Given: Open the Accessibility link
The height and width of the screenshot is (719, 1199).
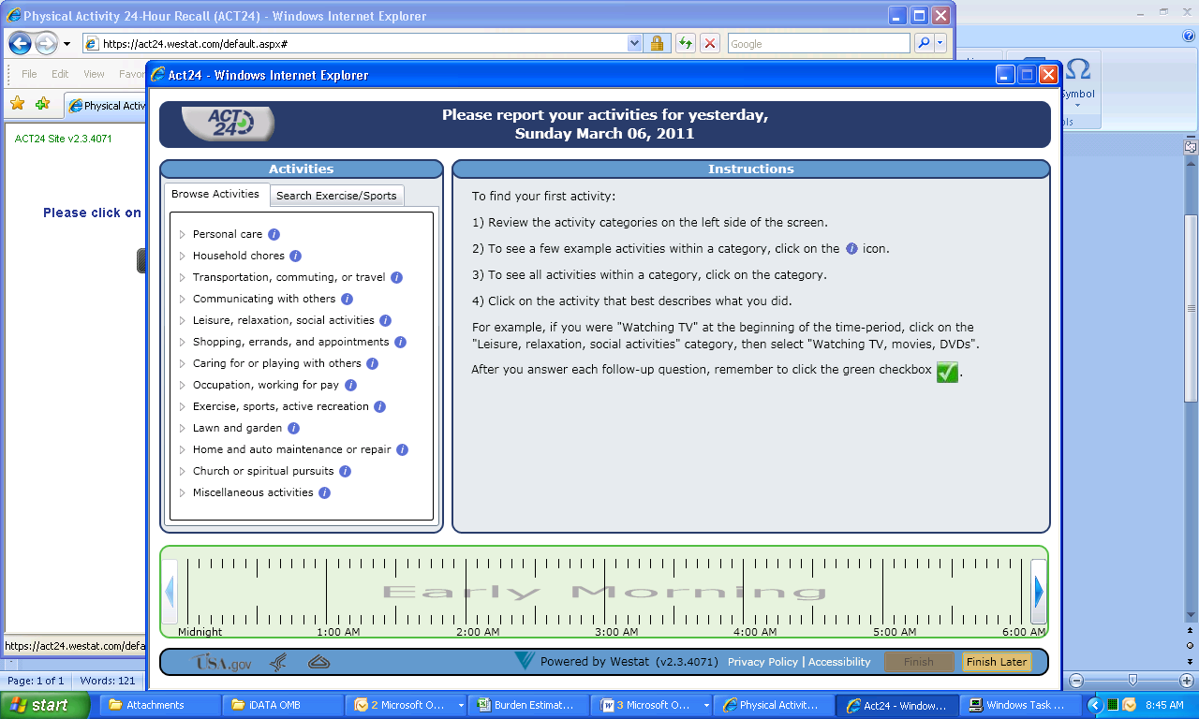Looking at the screenshot, I should 839,662.
